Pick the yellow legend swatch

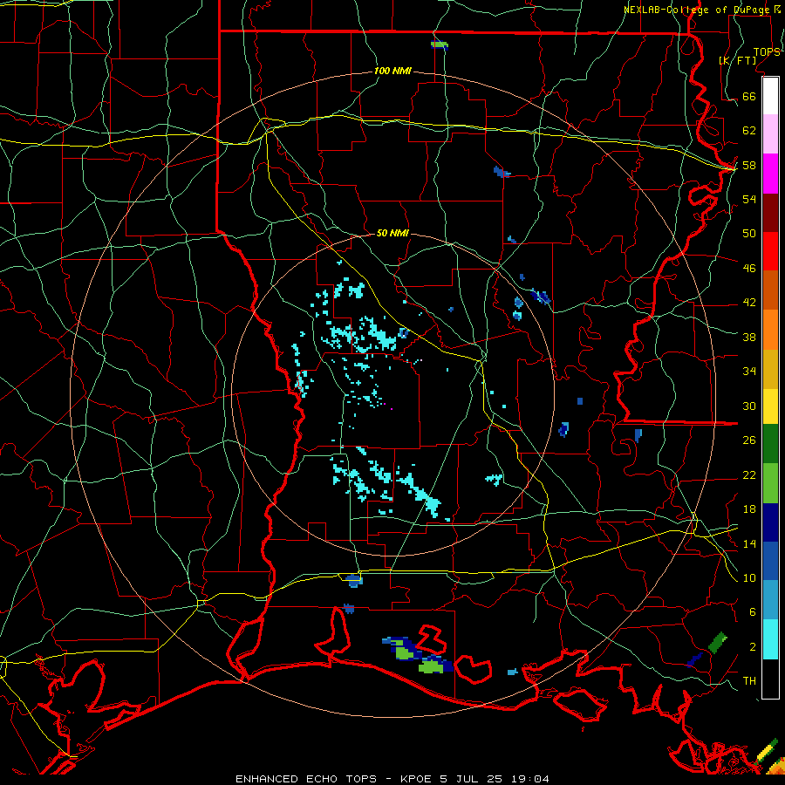tap(770, 406)
